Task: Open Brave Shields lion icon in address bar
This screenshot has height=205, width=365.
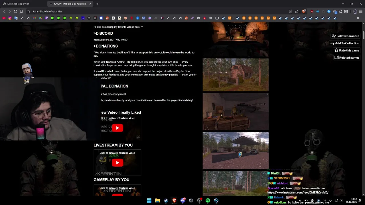Action: [304, 11]
